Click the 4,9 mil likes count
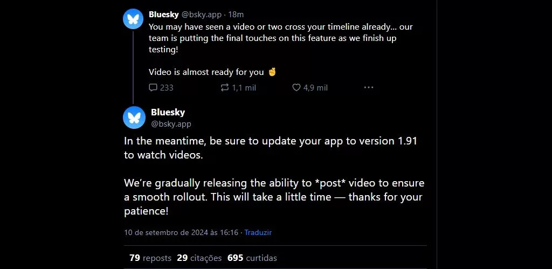The image size is (552, 269). pyautogui.click(x=315, y=87)
